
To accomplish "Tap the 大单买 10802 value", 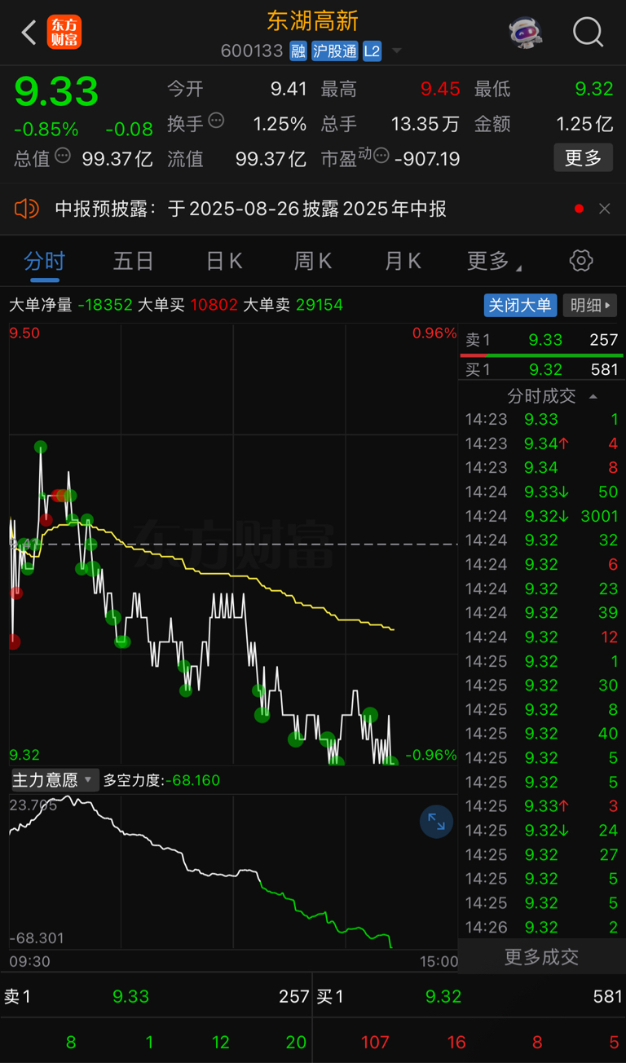I will click(214, 305).
